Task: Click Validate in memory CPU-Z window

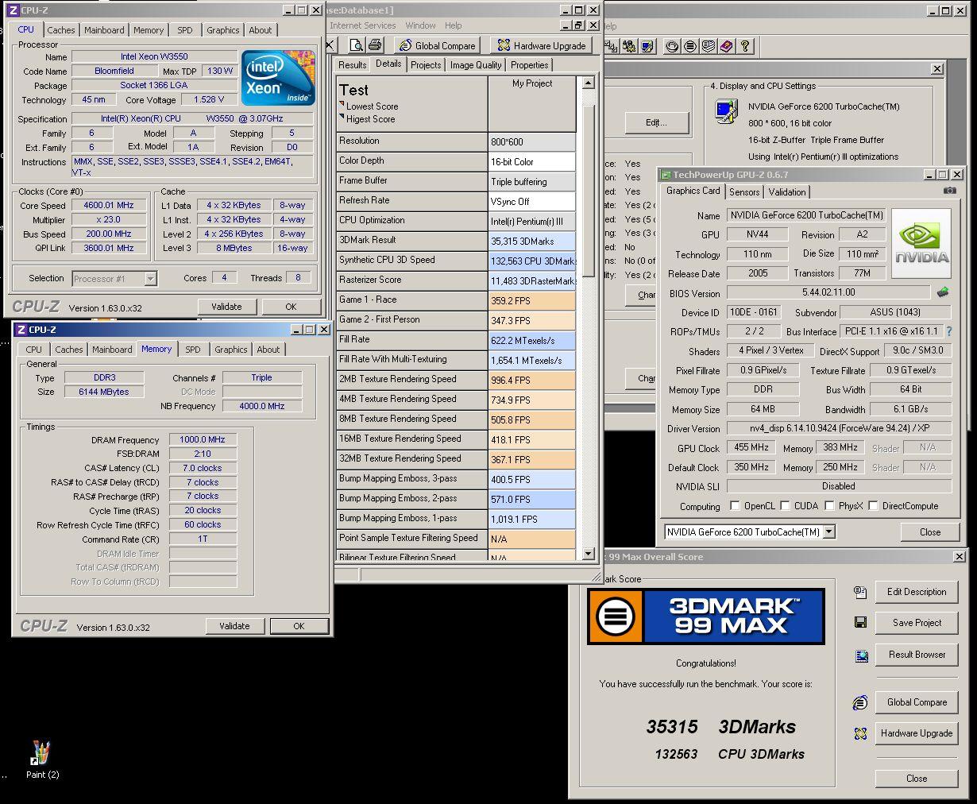Action: coord(234,626)
